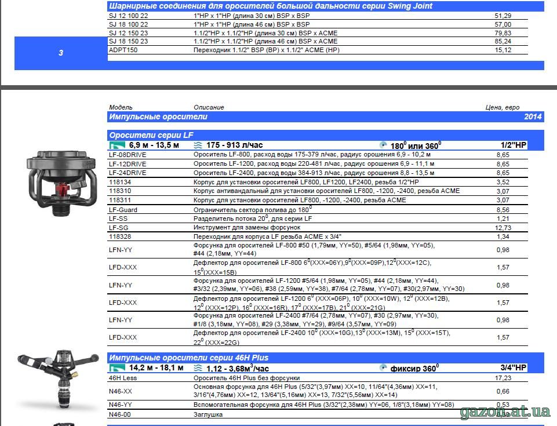This screenshot has width=557, height=426.
Task: Click the price 17,23 for 46H Less
Action: click(503, 378)
